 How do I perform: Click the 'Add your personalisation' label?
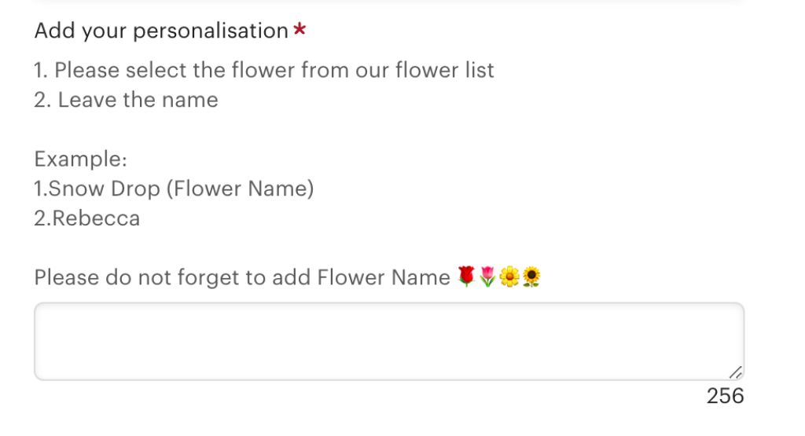161,31
